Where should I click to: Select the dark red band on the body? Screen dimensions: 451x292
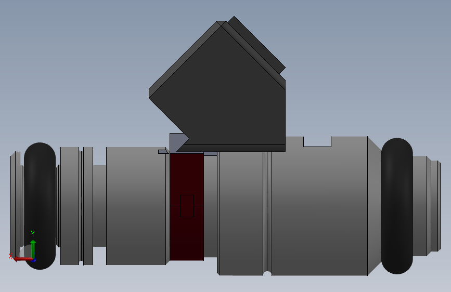point(187,207)
